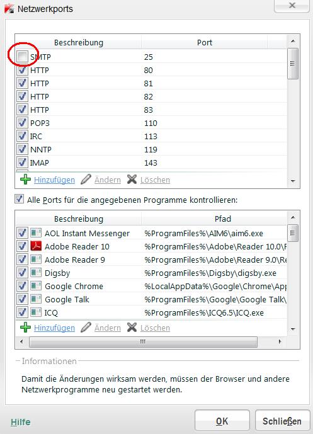Click the green plus icon under programs list
313x434 pixels.
25,328
